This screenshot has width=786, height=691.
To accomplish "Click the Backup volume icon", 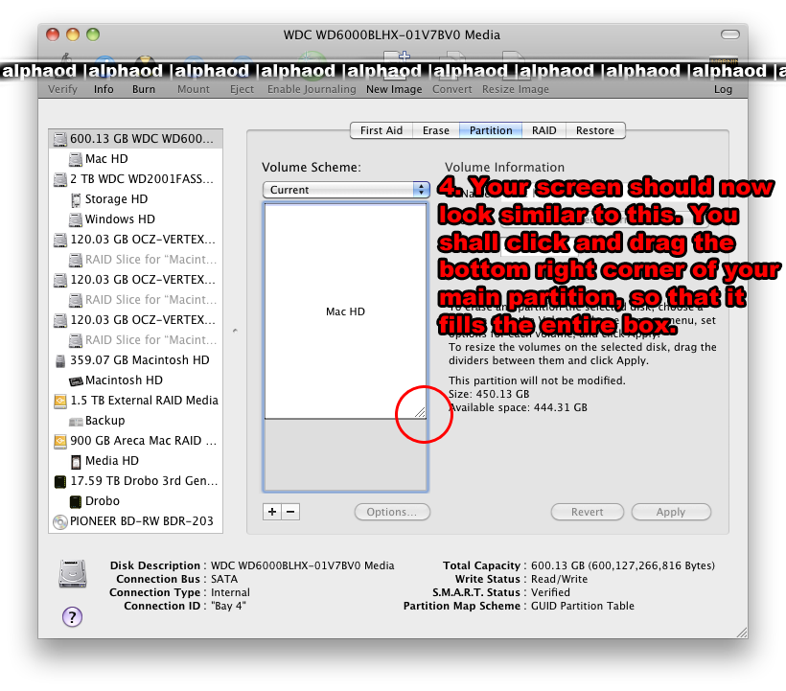I will pos(76,422).
